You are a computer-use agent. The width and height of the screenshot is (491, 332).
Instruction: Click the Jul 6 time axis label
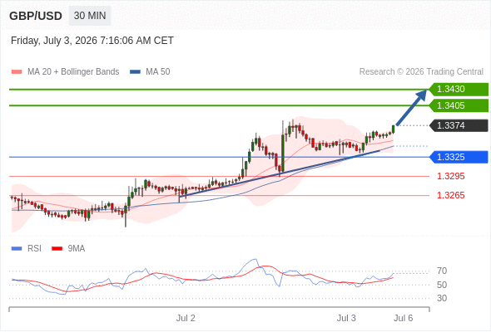[404, 318]
